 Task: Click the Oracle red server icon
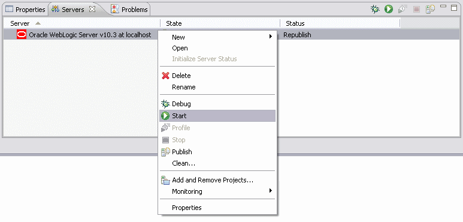(22, 35)
